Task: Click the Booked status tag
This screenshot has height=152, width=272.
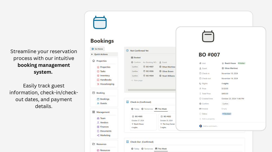Action: tap(227, 114)
